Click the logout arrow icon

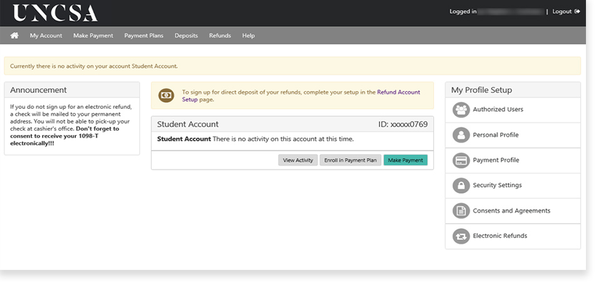[x=577, y=11]
